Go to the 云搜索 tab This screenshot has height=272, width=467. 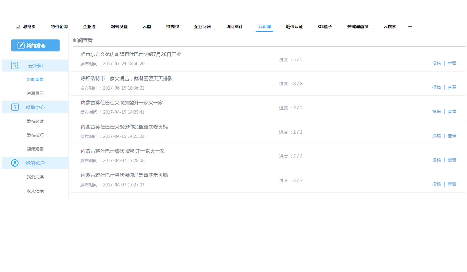(390, 27)
